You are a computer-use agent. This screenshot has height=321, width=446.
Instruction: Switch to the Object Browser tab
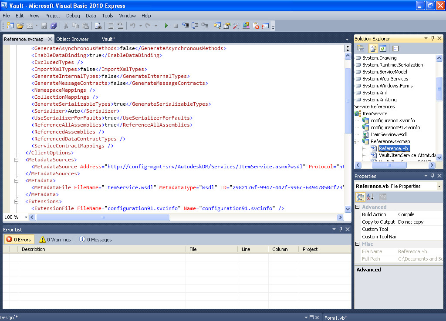pos(72,39)
